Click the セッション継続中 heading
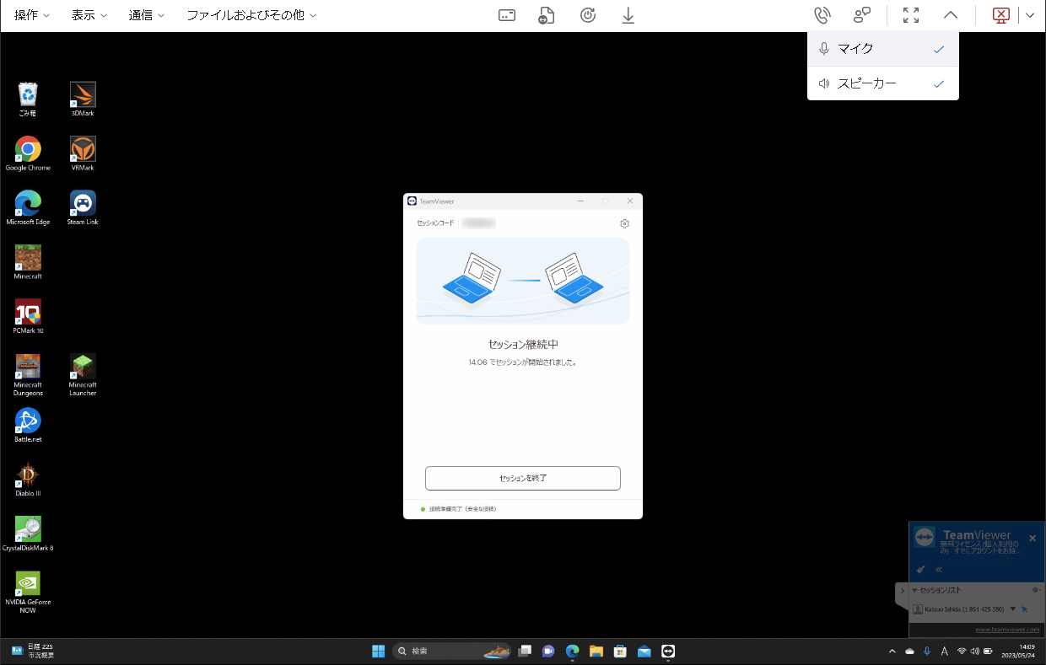The width and height of the screenshot is (1046, 665). point(523,345)
